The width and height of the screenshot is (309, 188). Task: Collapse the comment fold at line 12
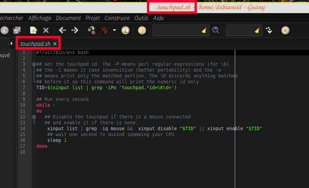(34, 117)
